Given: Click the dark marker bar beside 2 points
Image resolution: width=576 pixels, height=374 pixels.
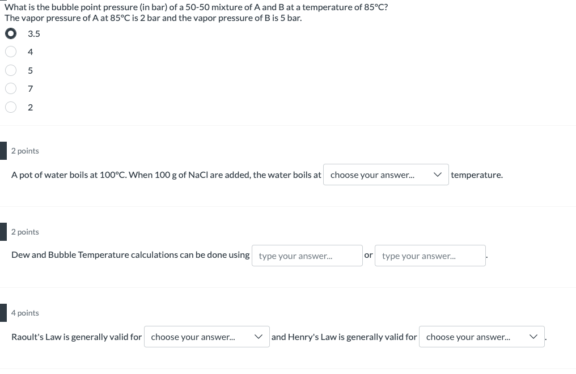Looking at the screenshot, I should tap(2, 151).
